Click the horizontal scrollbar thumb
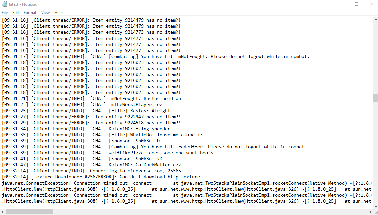 tap(29, 212)
